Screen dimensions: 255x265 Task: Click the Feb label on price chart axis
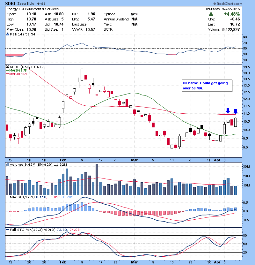[x=63, y=160]
